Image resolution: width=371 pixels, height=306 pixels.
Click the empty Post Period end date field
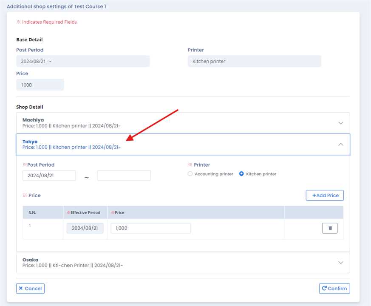tap(124, 176)
